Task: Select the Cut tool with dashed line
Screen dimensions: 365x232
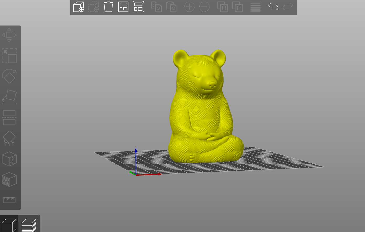Action: click(x=9, y=117)
